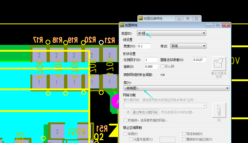The image size is (248, 143).
Task: Select pad 2 of resistor R17
Action: [39, 55]
